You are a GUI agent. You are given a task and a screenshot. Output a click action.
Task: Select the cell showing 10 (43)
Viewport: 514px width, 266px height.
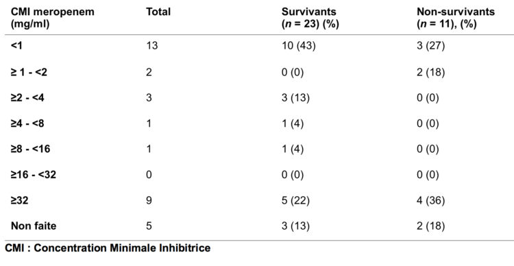298,46
